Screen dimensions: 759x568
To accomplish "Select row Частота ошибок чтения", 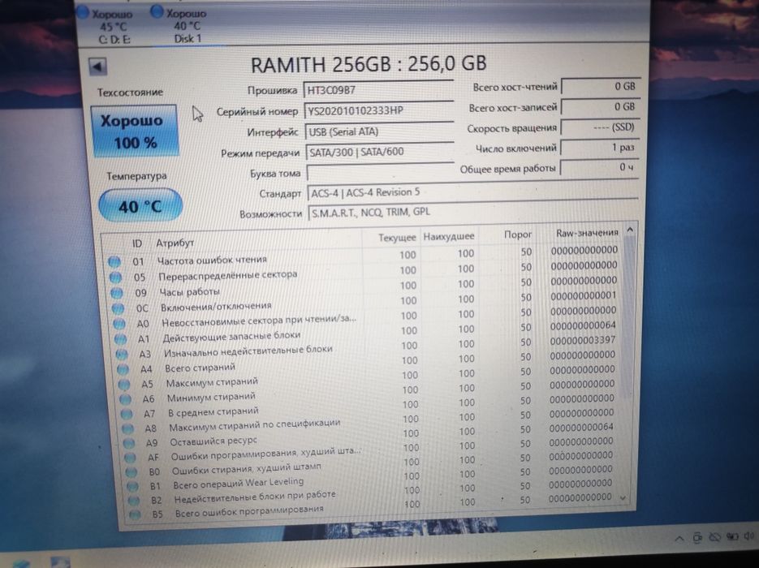I will (x=363, y=256).
